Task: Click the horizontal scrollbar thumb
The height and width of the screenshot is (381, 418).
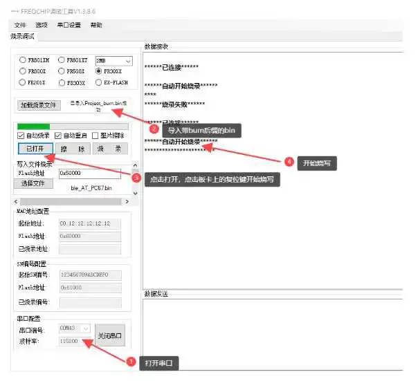Action: (71, 201)
